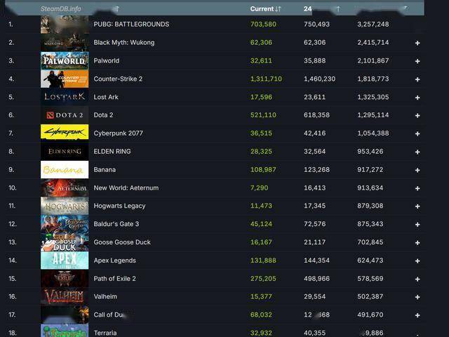Click the plus icon in Valheim row
449x337 pixels.
(417, 297)
